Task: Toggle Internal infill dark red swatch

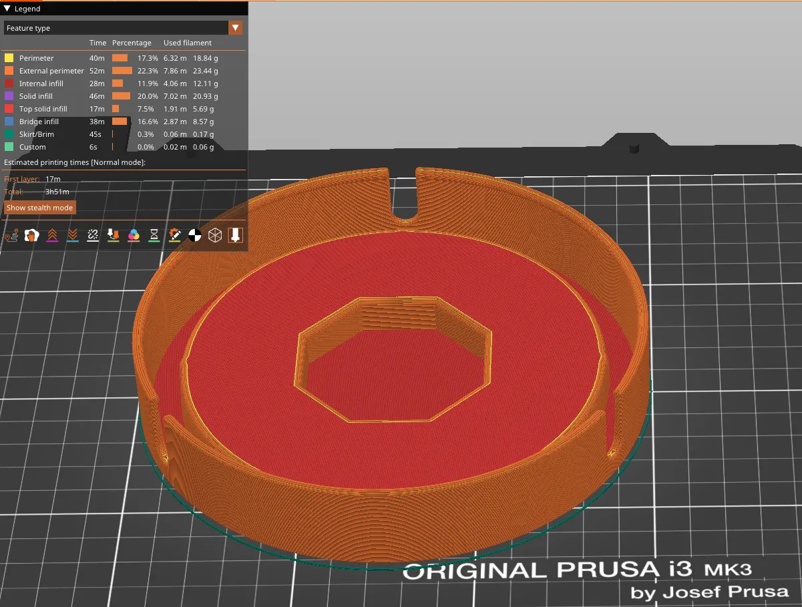Action: point(9,83)
